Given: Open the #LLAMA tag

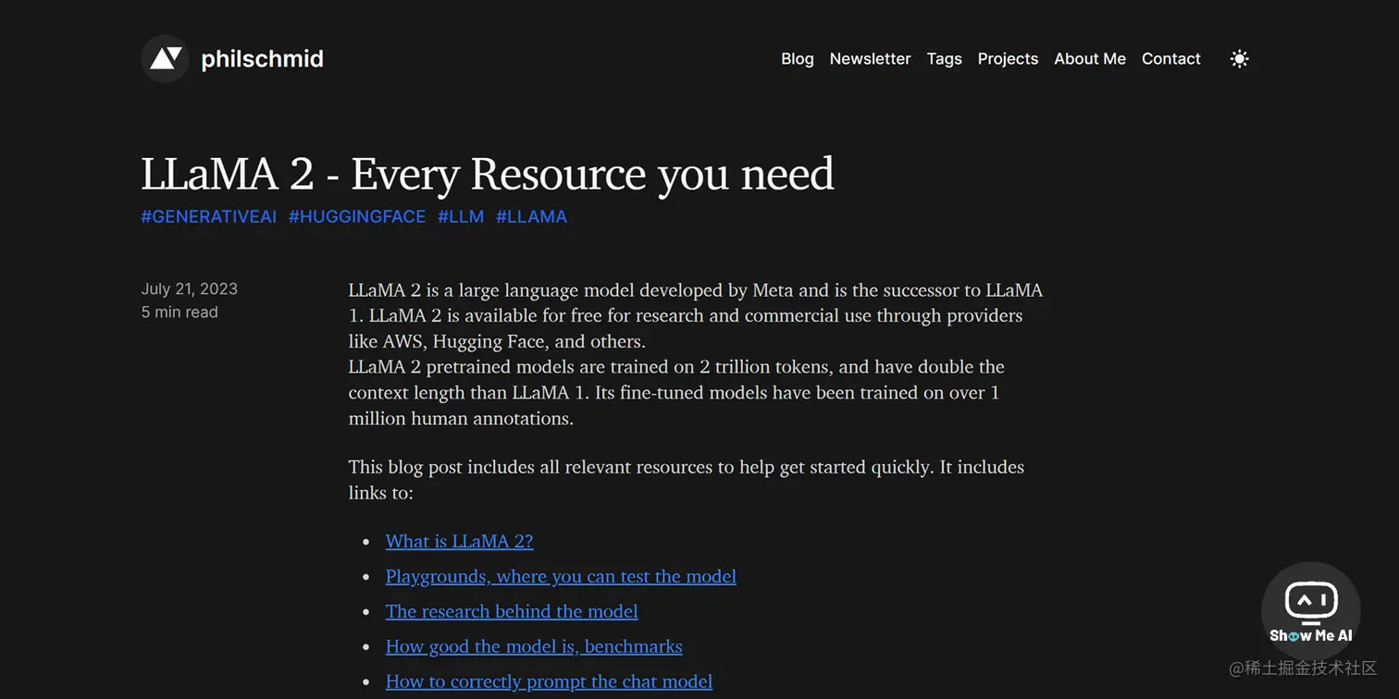Looking at the screenshot, I should click(x=531, y=216).
